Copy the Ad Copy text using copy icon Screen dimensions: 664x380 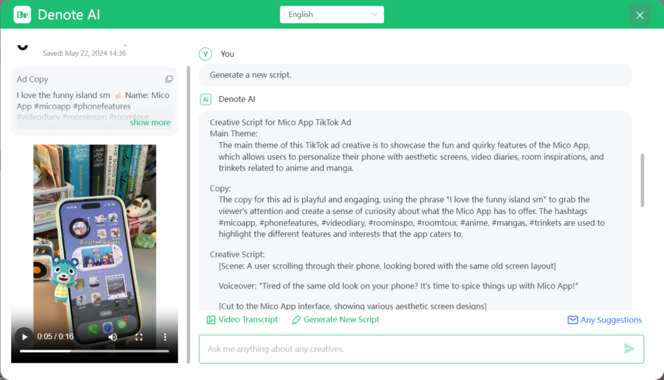(x=169, y=79)
